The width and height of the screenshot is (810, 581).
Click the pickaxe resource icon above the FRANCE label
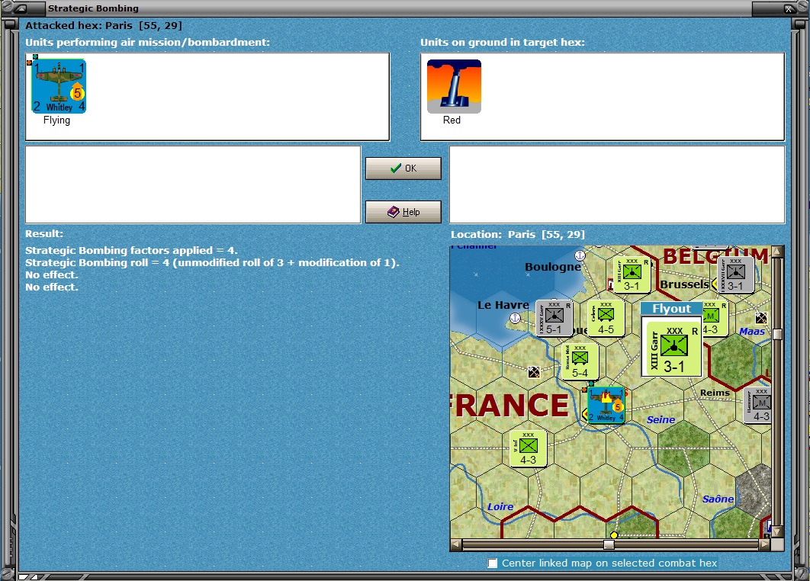(x=534, y=372)
